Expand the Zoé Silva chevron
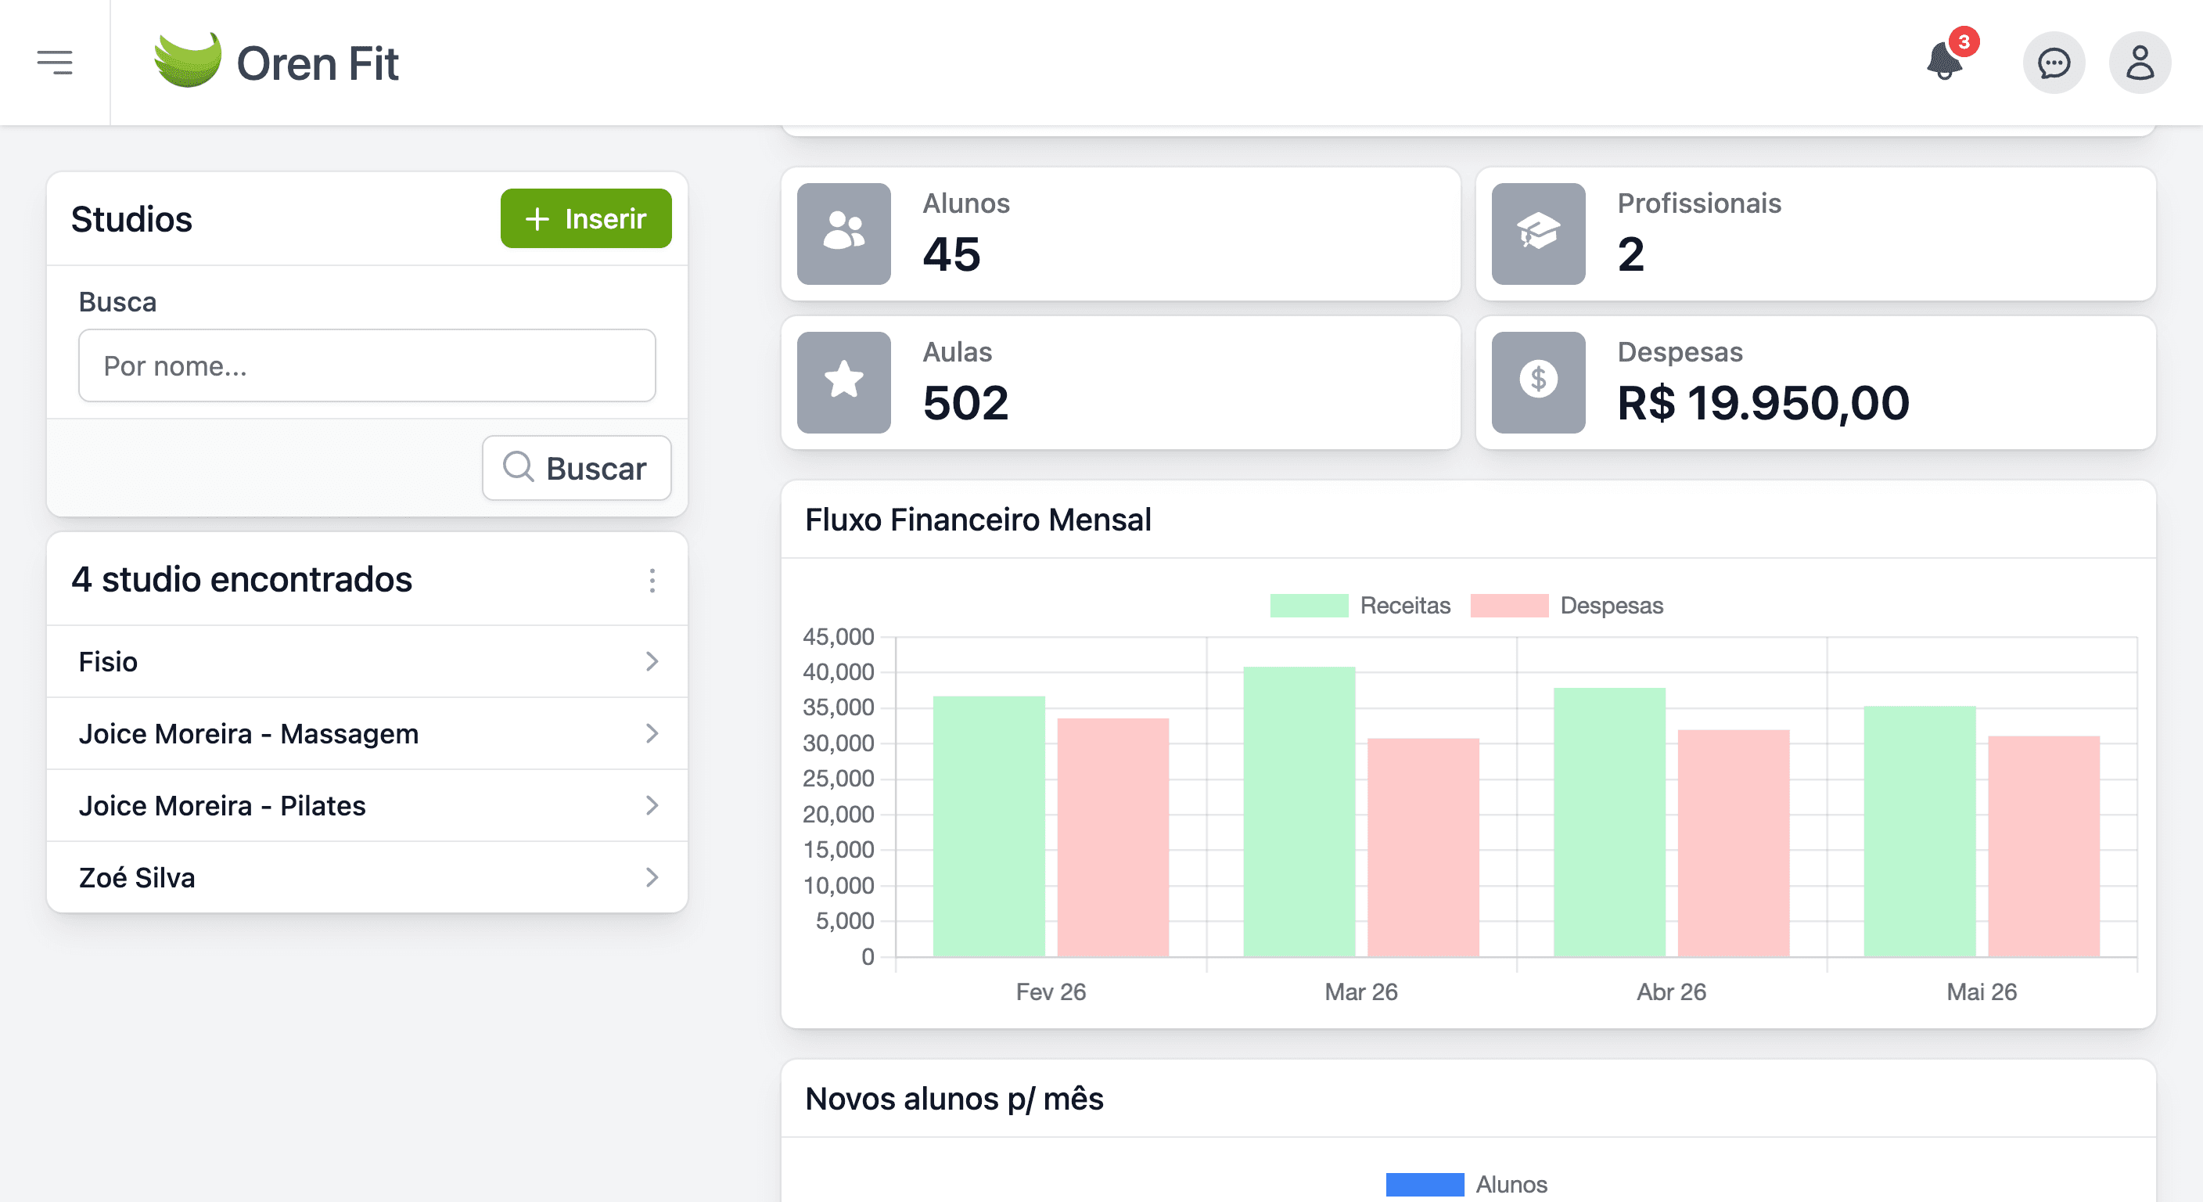Image resolution: width=2203 pixels, height=1202 pixels. coord(652,877)
